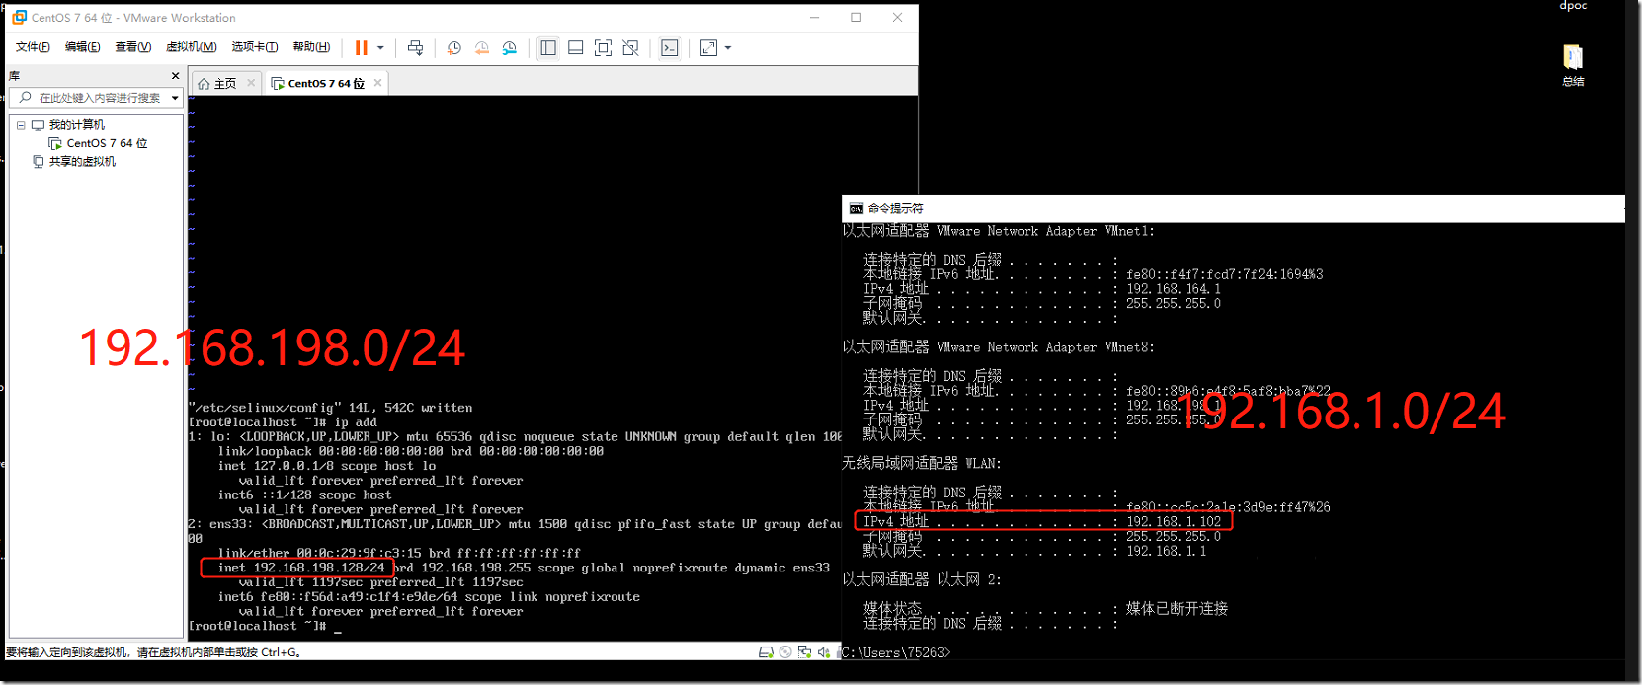Open the 总结 desktop file icon
The width and height of the screenshot is (1642, 685).
pyautogui.click(x=1573, y=65)
